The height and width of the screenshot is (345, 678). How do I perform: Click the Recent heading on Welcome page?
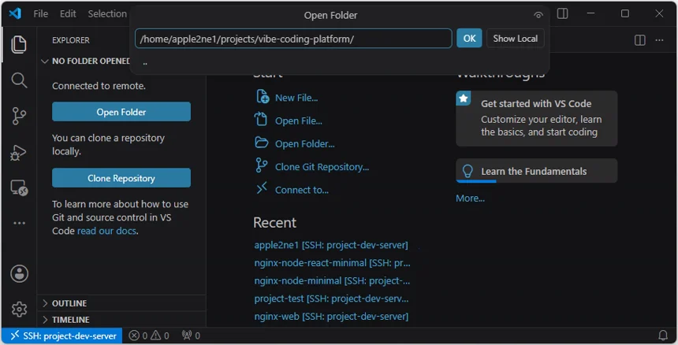[274, 222]
